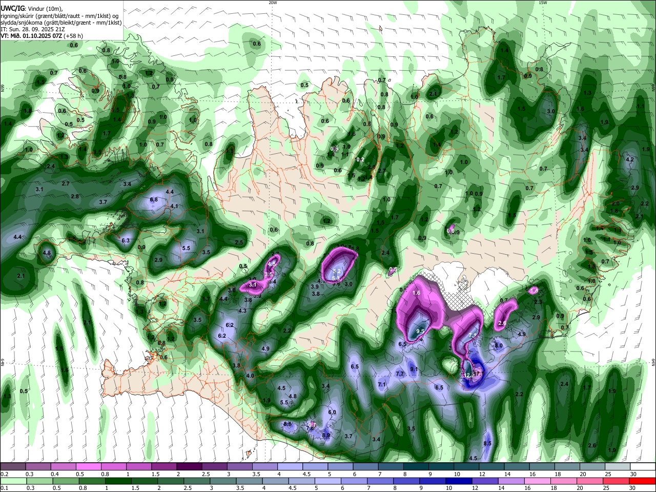Click the 9.1 rainfall label
This screenshot has height=492, width=656.
pyautogui.click(x=414, y=369)
